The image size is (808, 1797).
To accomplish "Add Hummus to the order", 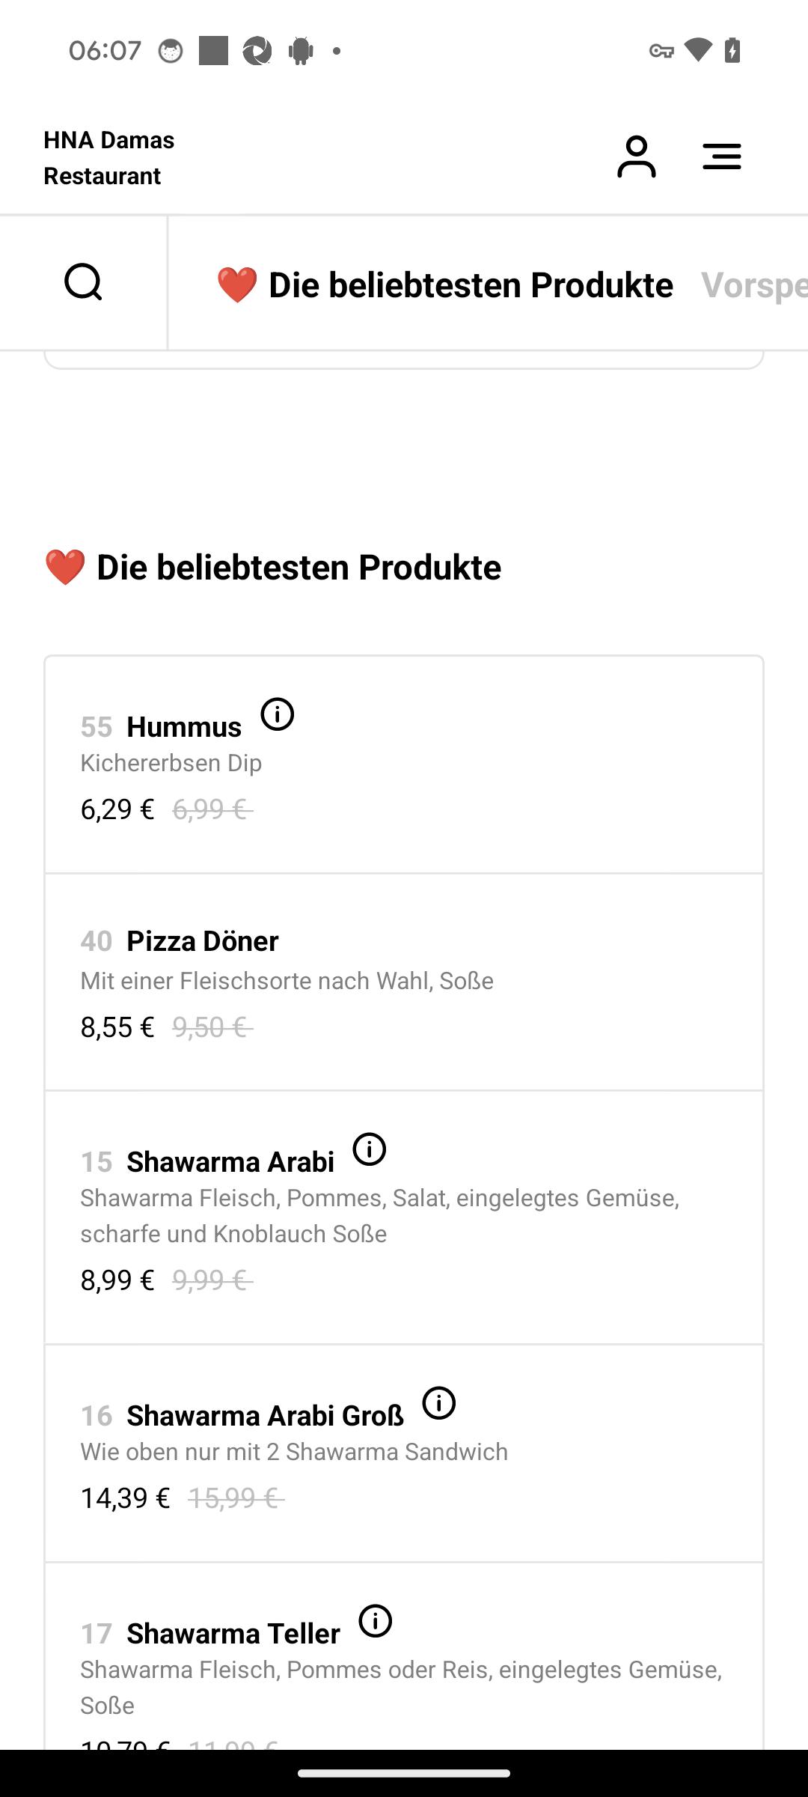I will click(x=404, y=764).
